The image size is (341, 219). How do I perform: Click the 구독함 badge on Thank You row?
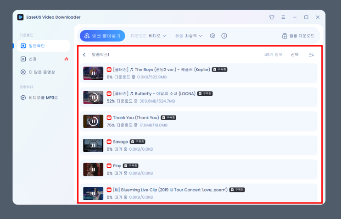point(168,118)
